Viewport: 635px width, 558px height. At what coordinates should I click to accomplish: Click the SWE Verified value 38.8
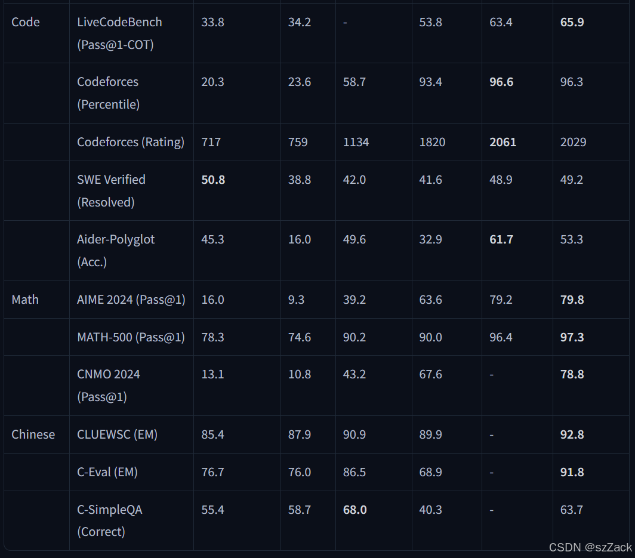pyautogui.click(x=300, y=180)
